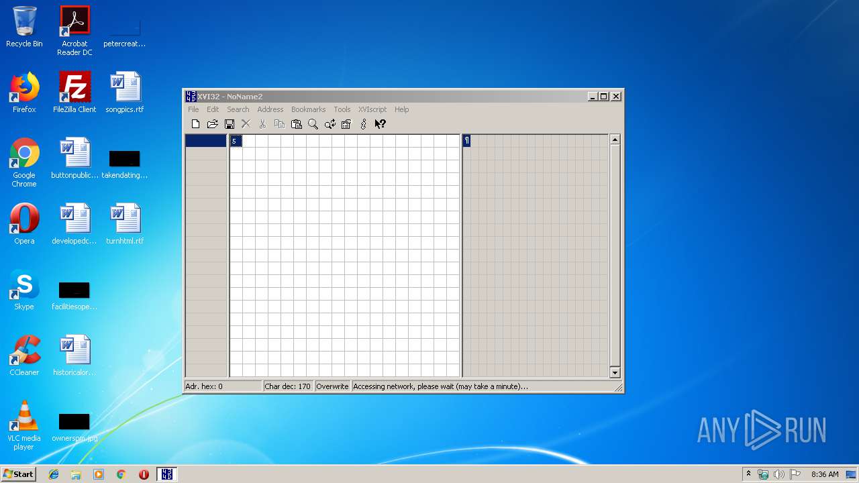Select the developedc document icon

coord(74,224)
